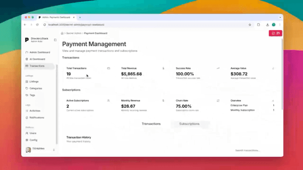Open Notifications in sidebar
This screenshot has width=303, height=170.
click(x=35, y=118)
